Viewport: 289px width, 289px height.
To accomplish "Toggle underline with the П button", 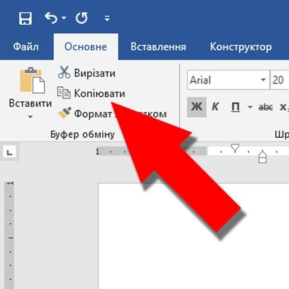I will 235,107.
